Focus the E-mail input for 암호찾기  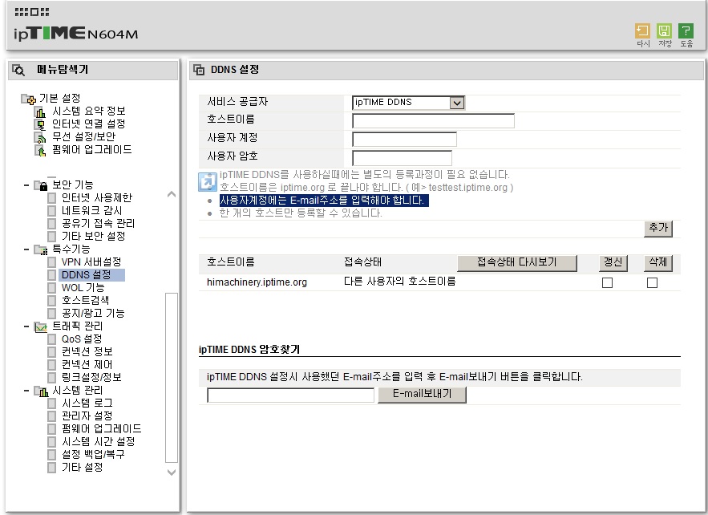point(290,395)
